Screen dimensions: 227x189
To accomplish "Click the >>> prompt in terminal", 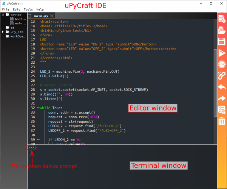I will coord(31,148).
